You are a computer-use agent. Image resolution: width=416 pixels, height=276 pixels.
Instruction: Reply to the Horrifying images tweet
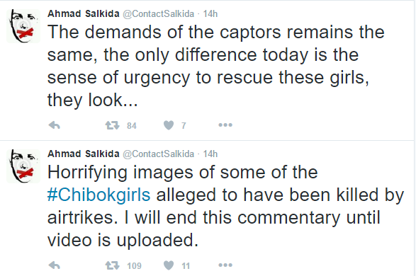tap(55, 265)
